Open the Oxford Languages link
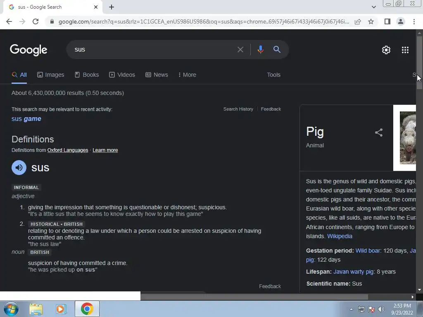Image resolution: width=423 pixels, height=317 pixels. (x=68, y=150)
